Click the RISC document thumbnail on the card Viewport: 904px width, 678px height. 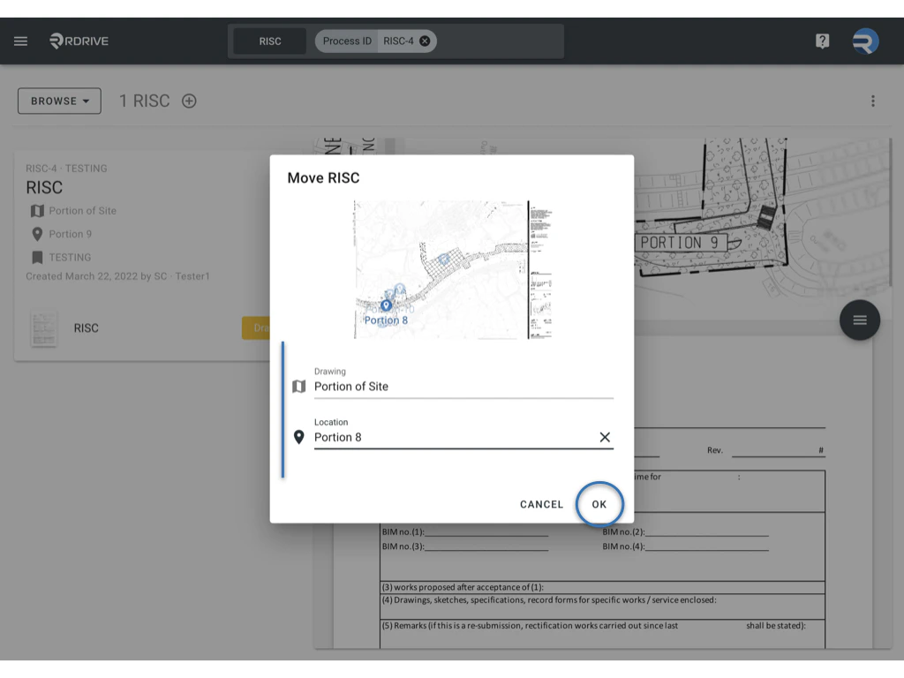click(43, 328)
